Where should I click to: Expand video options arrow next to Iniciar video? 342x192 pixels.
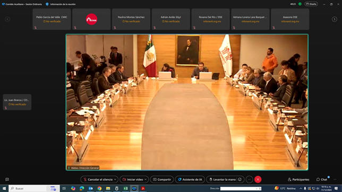tap(146, 179)
